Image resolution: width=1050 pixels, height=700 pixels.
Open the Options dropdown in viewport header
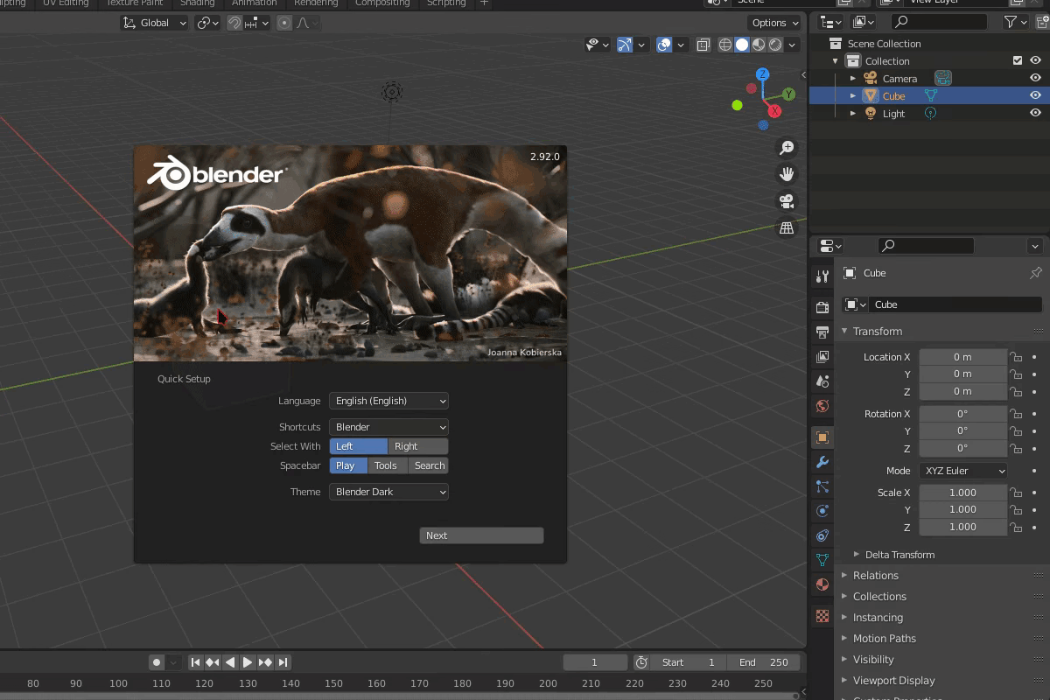click(x=775, y=23)
